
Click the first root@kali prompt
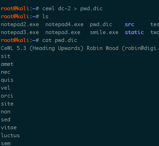coord(20,8)
